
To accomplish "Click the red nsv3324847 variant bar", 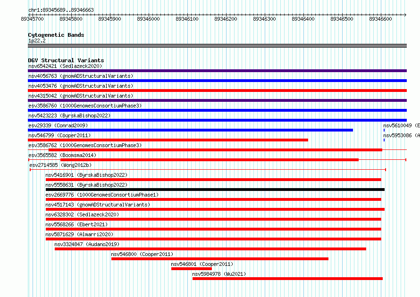I will (210, 249).
